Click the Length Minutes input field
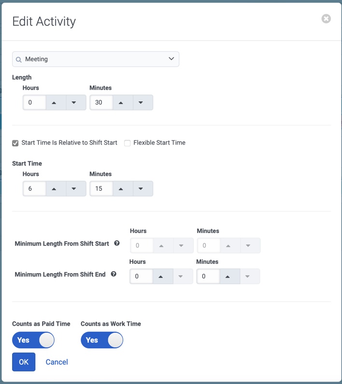Screen dimensions: 342x384 (101, 102)
